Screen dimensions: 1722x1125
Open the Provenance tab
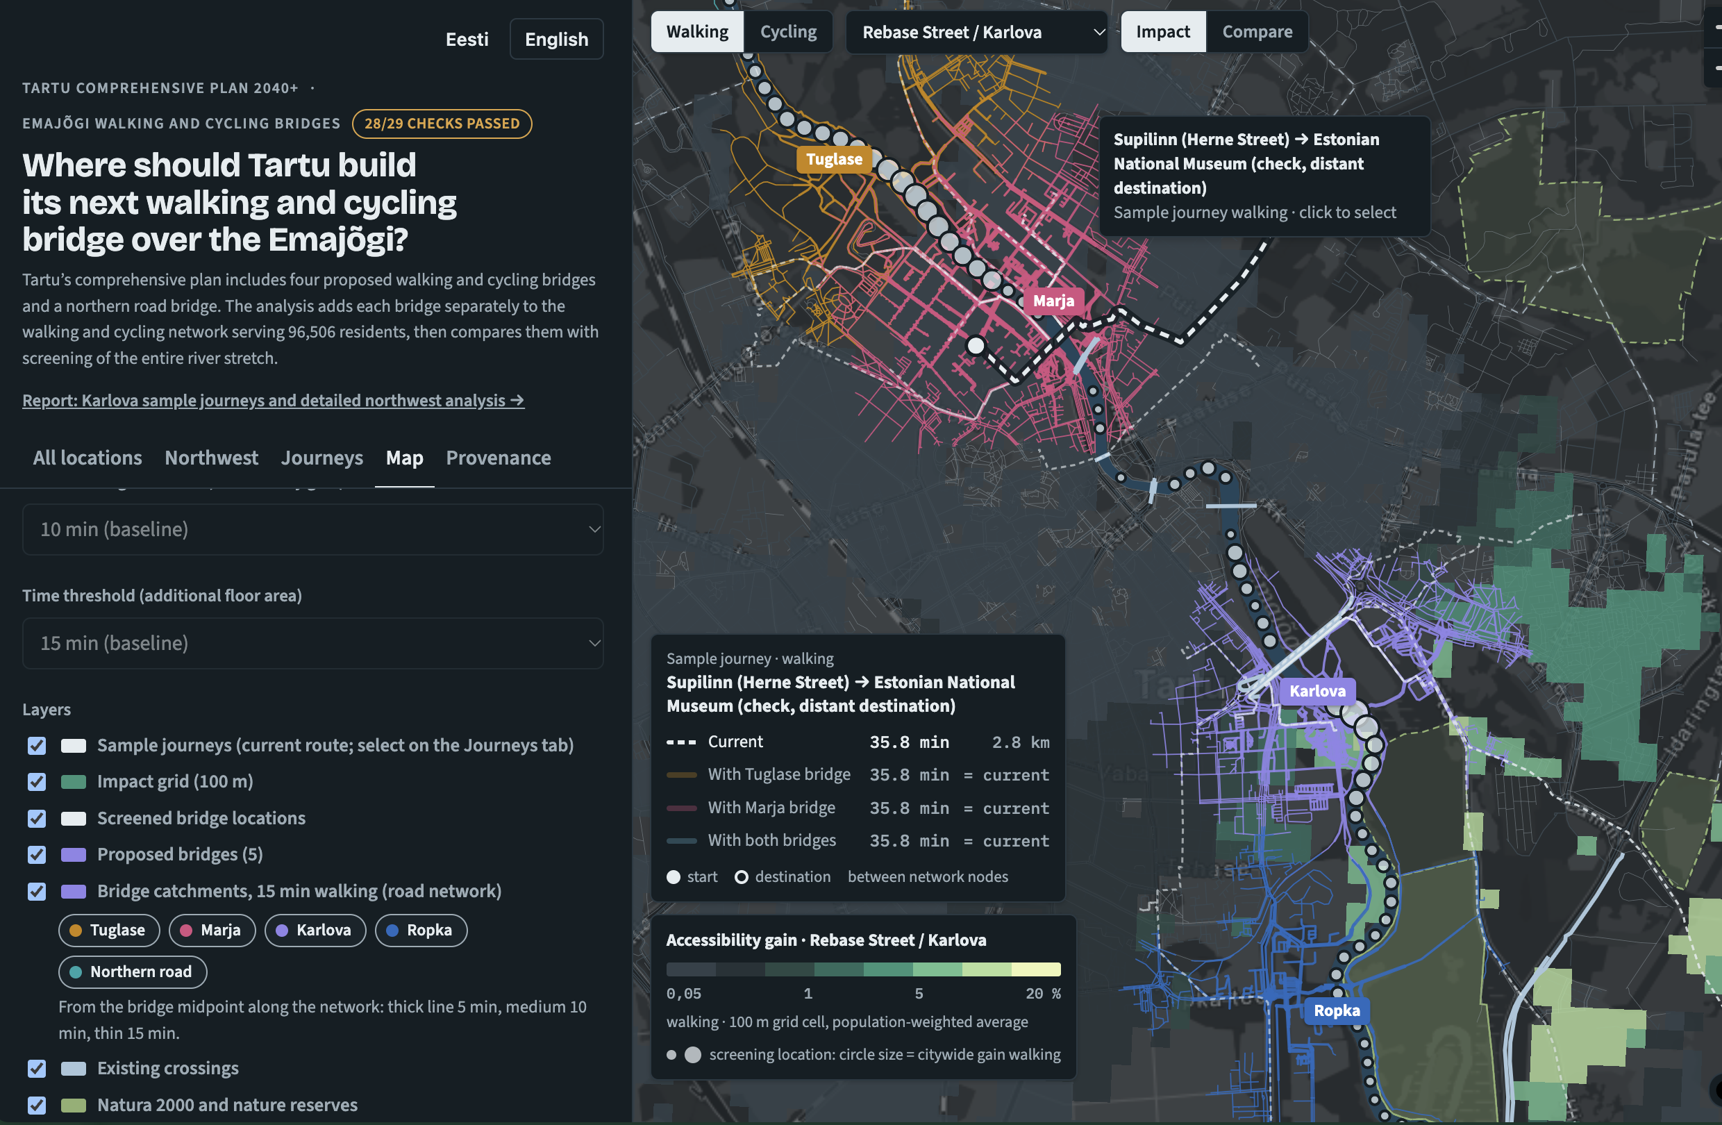tap(499, 458)
